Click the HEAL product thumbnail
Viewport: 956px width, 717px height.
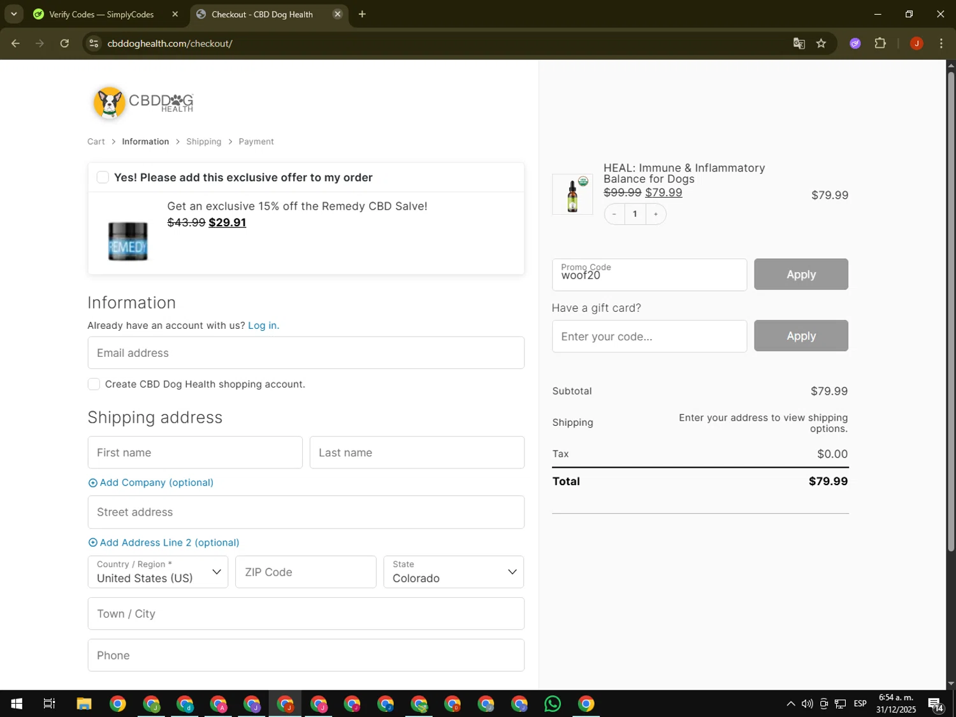pos(572,194)
